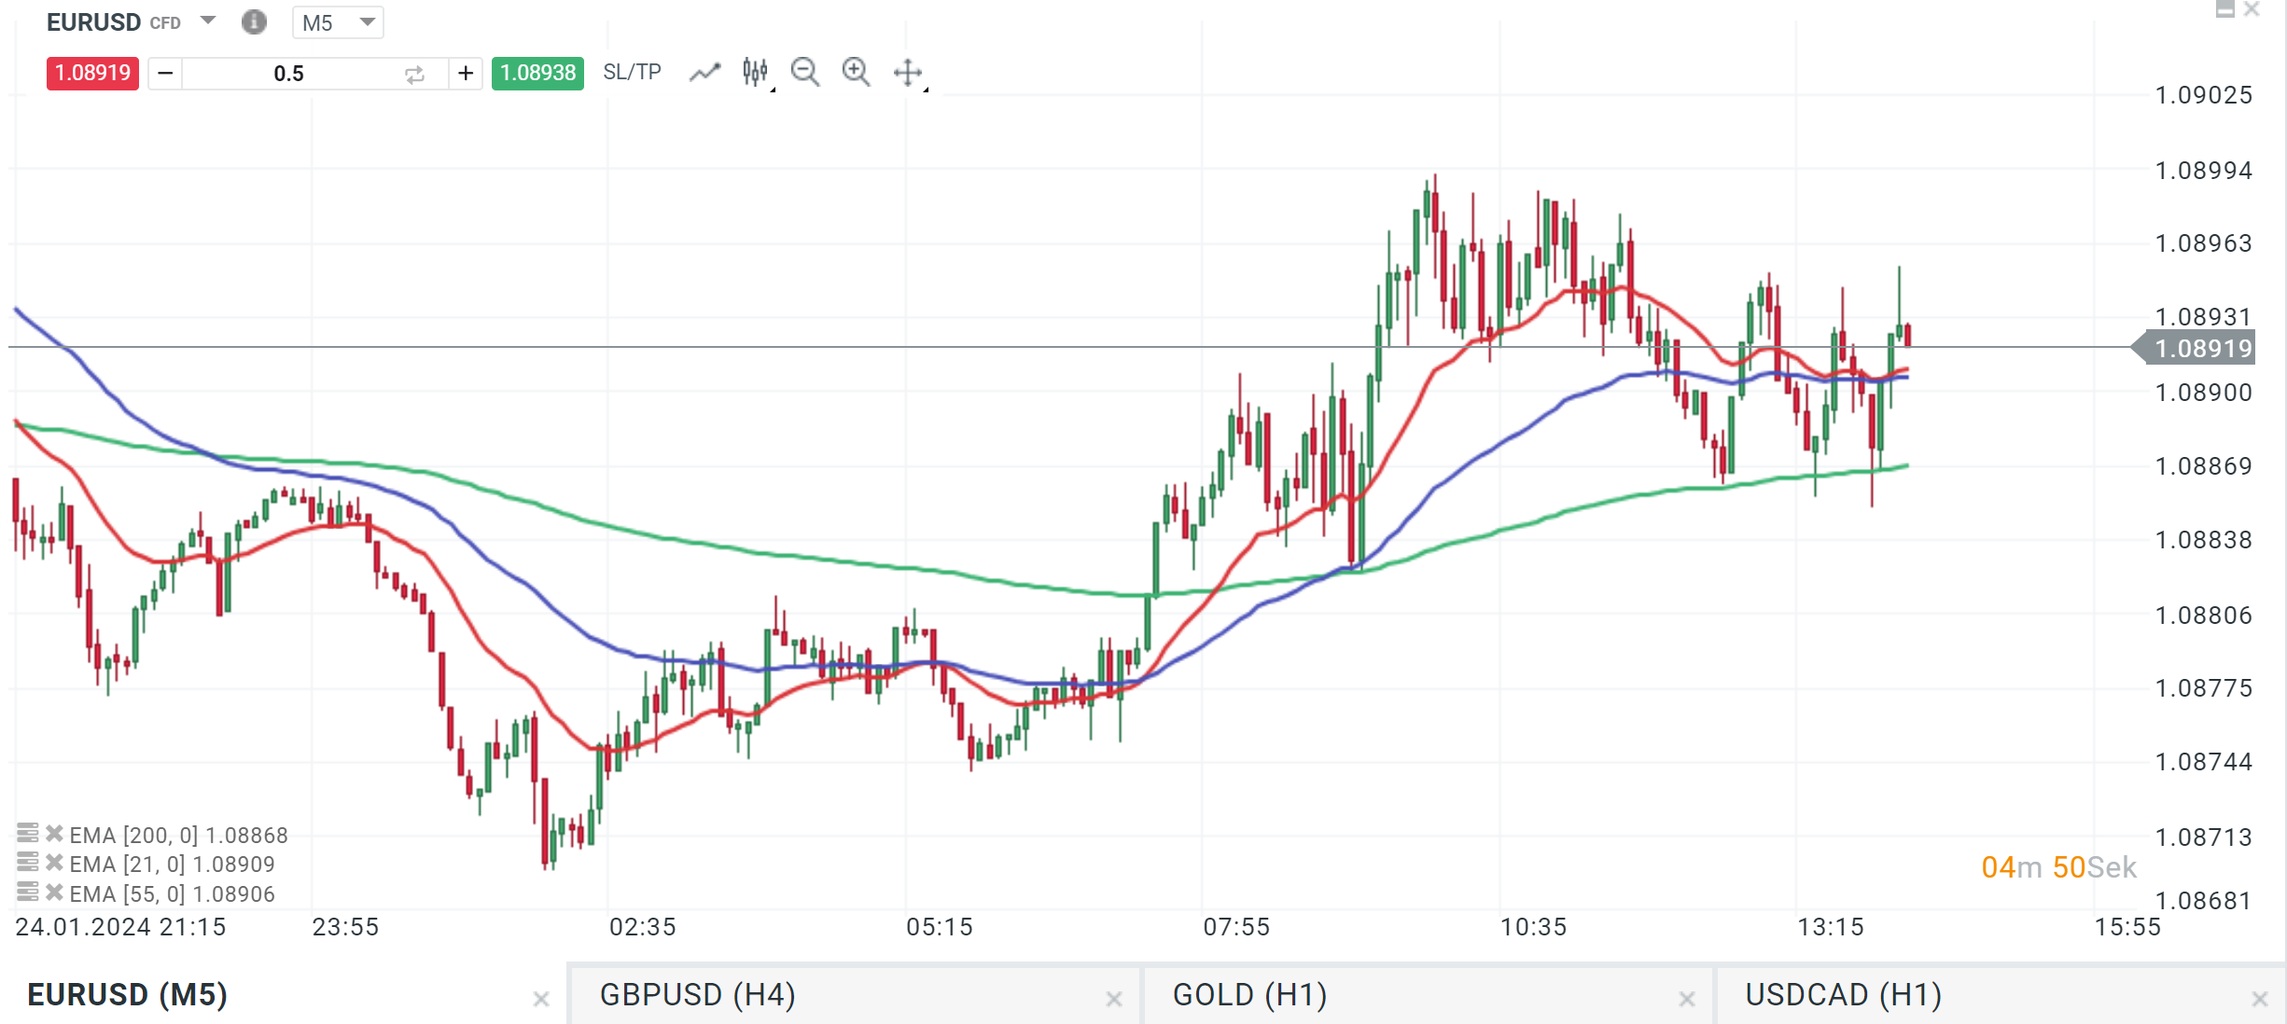Screen dimensions: 2287x1024
Task: Open the candlestick chart type icon
Action: [x=755, y=72]
